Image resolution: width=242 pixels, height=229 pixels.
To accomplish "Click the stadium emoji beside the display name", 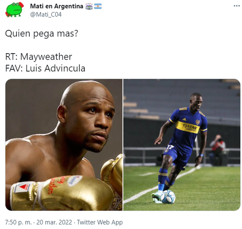I will coord(89,7).
